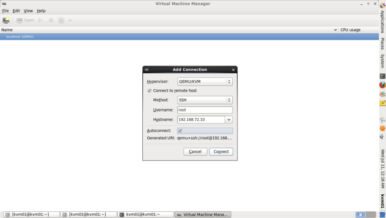The image size is (386, 218).
Task: Click the Username field containing root
Action: pyautogui.click(x=205, y=110)
